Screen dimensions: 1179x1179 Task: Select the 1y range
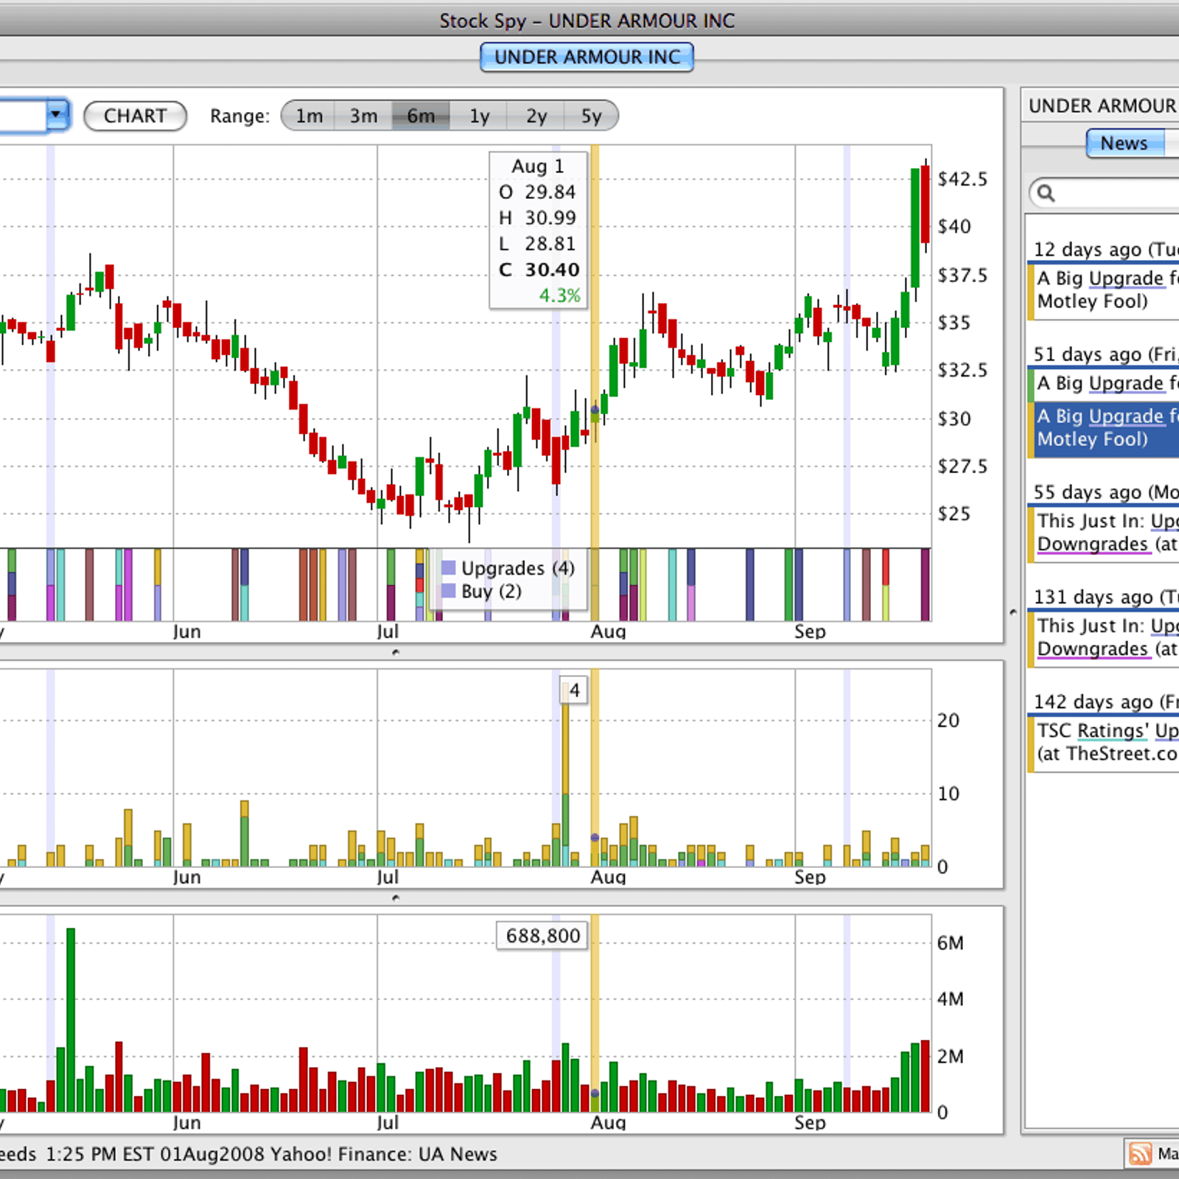pos(479,116)
